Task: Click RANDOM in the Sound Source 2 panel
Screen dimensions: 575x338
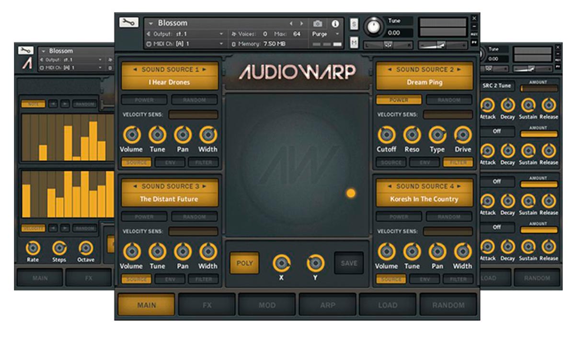Action: [449, 100]
